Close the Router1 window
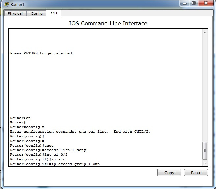The height and width of the screenshot is (189, 216). tap(206, 3)
